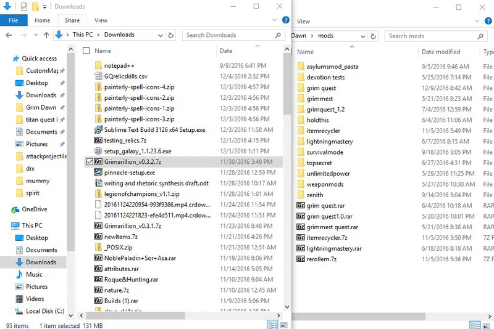This screenshot has height=329, width=494.
Task: Select grimmest quest.rar in mods window
Action: coord(332,227)
